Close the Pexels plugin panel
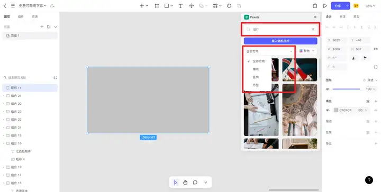 (x=315, y=17)
